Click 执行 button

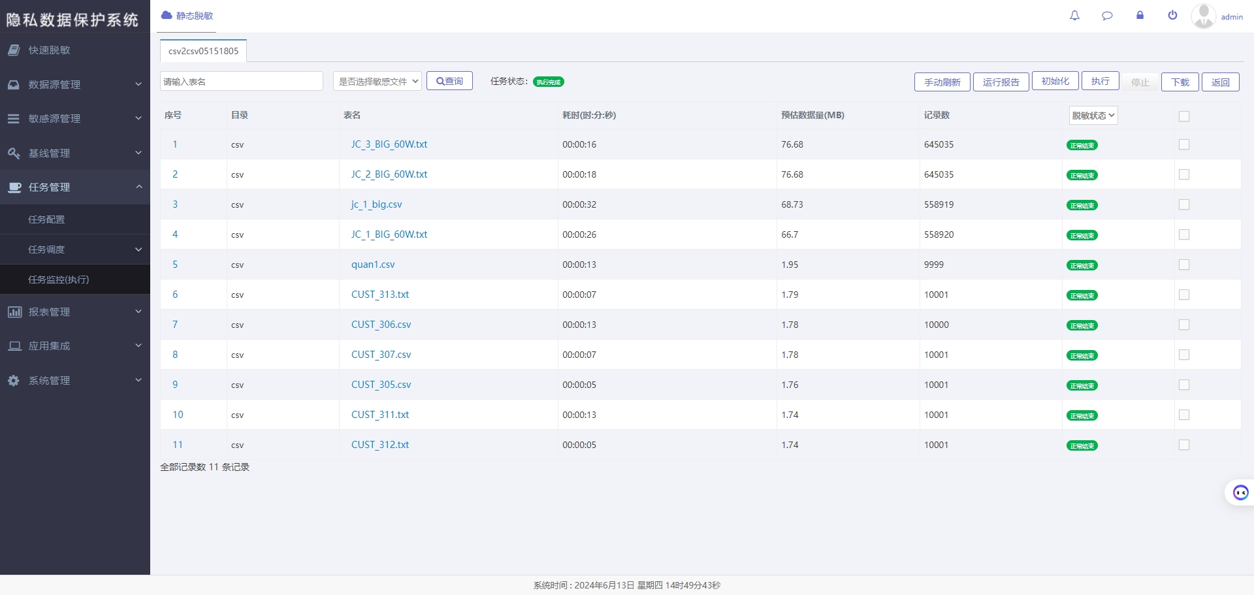pyautogui.click(x=1101, y=81)
